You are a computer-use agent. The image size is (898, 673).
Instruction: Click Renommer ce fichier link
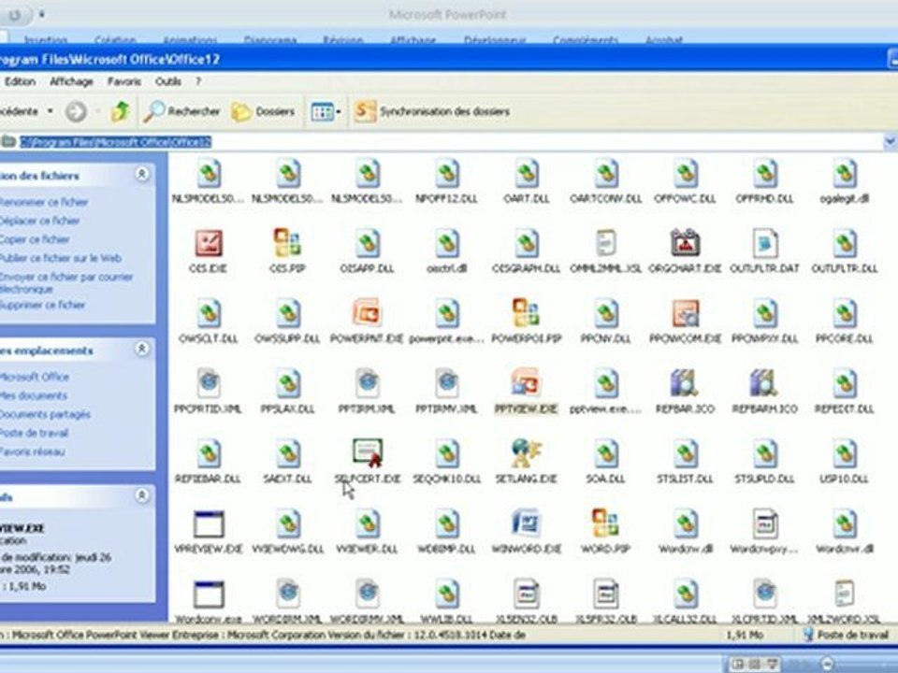pyautogui.click(x=44, y=202)
